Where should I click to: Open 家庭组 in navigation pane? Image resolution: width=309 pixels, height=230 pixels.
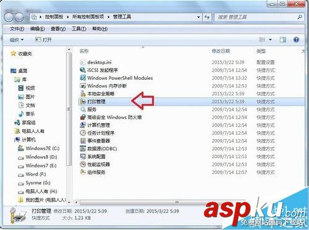coord(25,122)
